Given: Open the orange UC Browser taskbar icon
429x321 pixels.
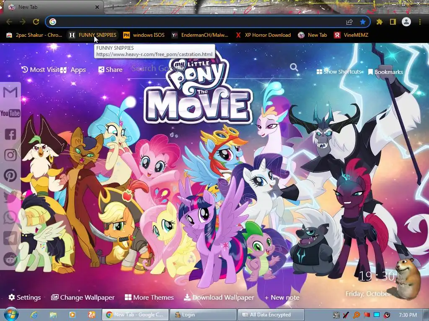Looking at the screenshot, I should [91, 315].
